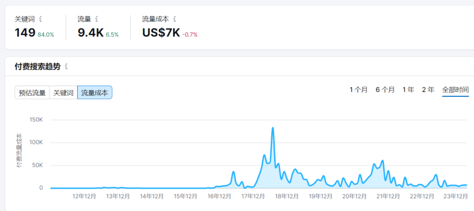Set time range to 2 年
The image size is (474, 211).
tap(428, 90)
